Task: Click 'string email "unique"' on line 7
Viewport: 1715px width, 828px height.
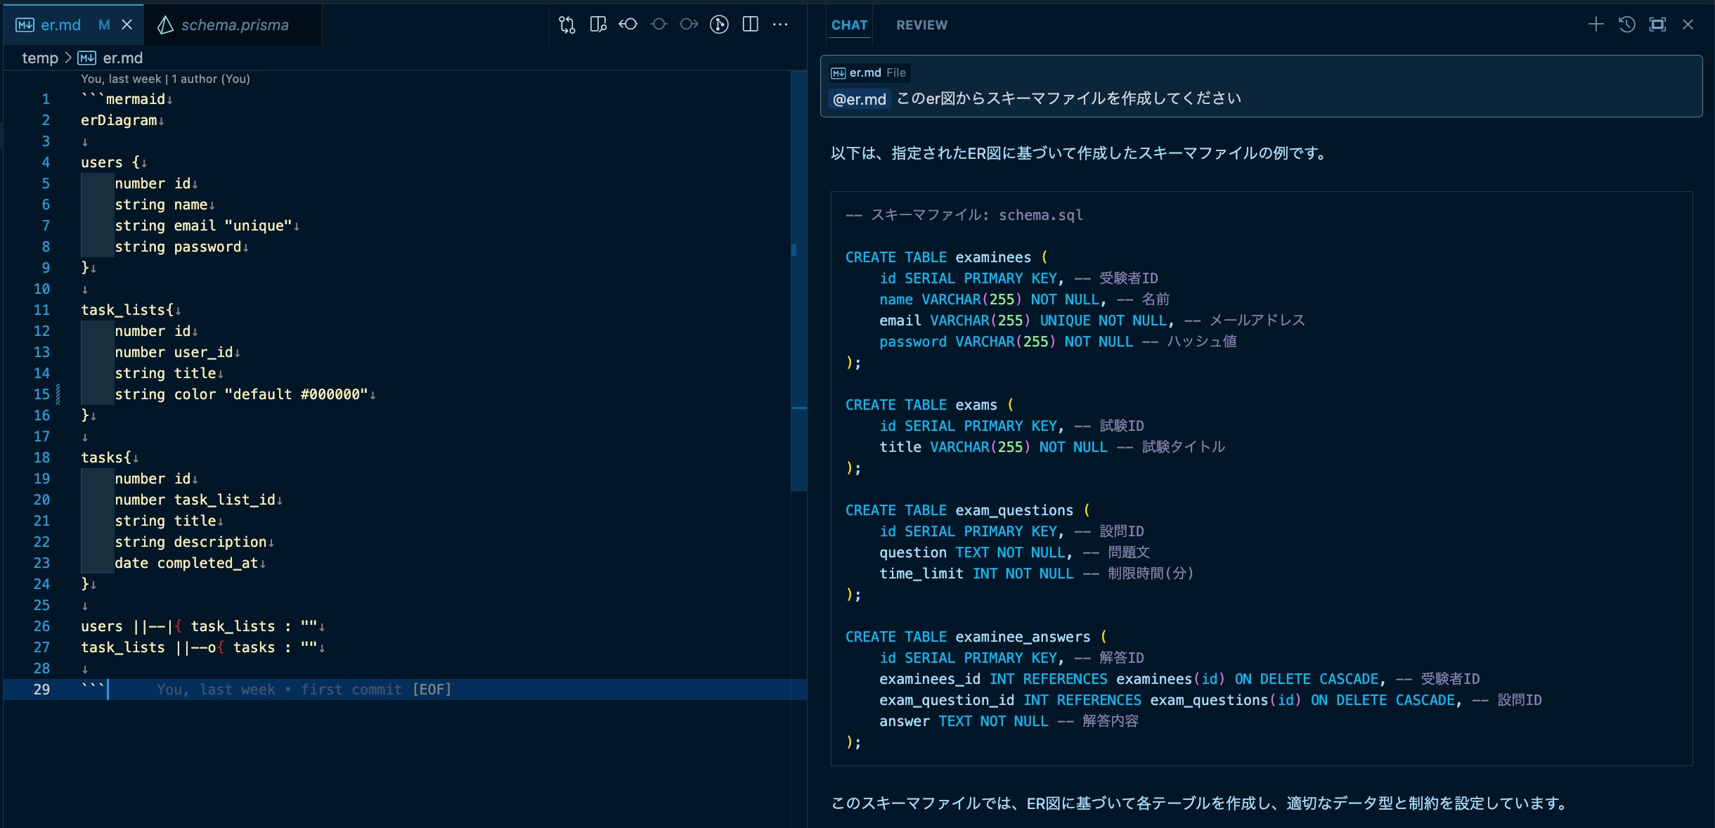Action: 203,226
